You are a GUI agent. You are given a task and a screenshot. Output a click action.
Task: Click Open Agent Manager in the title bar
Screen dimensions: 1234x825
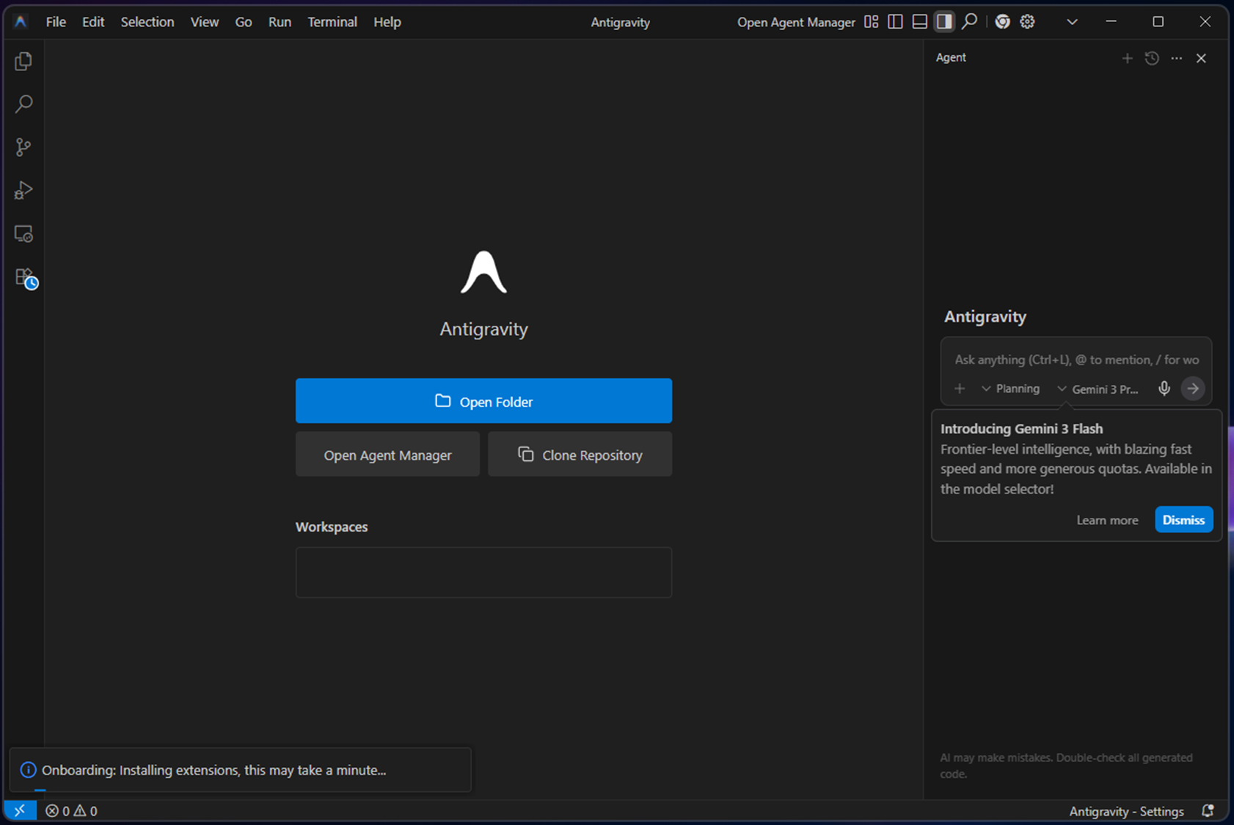tap(796, 22)
